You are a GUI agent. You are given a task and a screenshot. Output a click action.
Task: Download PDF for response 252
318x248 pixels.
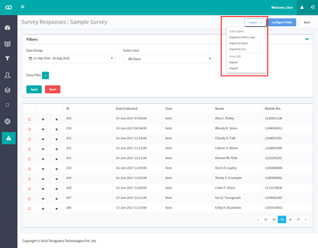29,149
